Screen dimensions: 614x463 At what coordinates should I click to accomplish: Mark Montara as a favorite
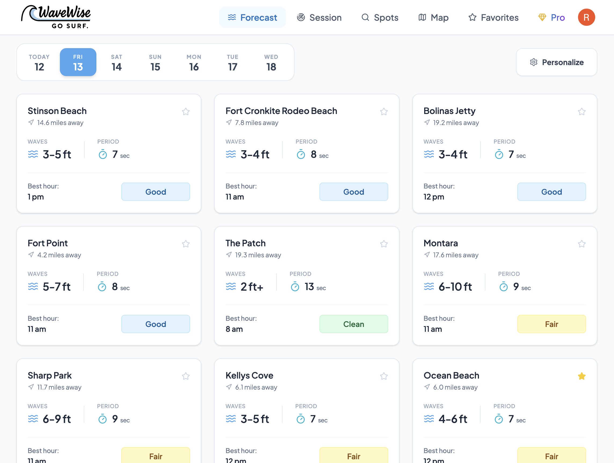[x=582, y=244]
